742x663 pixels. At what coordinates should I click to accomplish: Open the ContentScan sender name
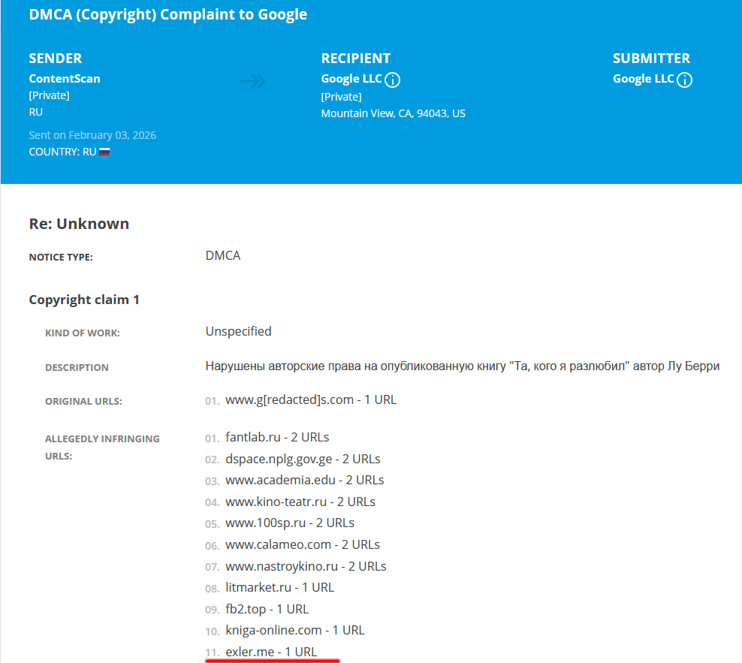coord(65,79)
